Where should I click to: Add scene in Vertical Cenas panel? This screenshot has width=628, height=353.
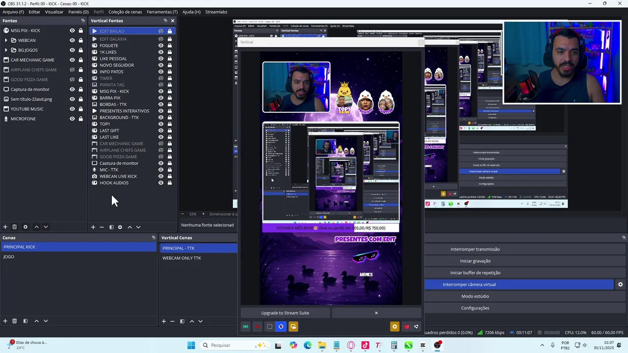[164, 321]
